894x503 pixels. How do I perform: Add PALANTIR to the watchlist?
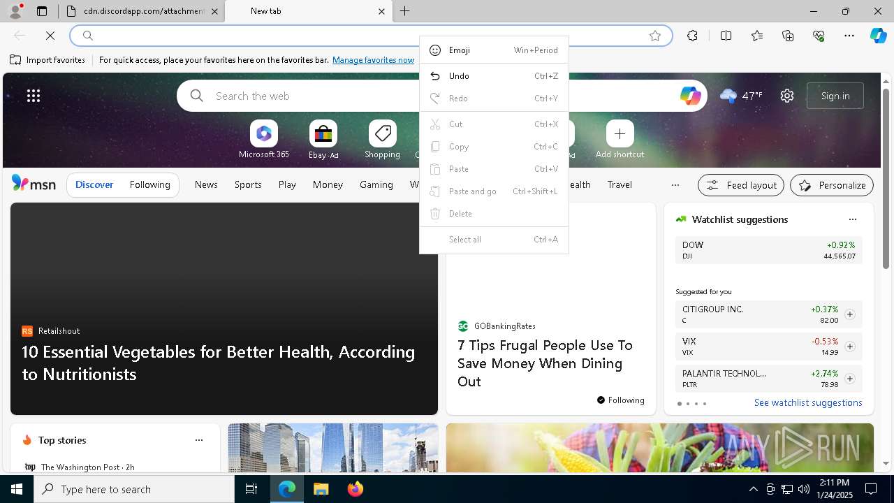[850, 379]
